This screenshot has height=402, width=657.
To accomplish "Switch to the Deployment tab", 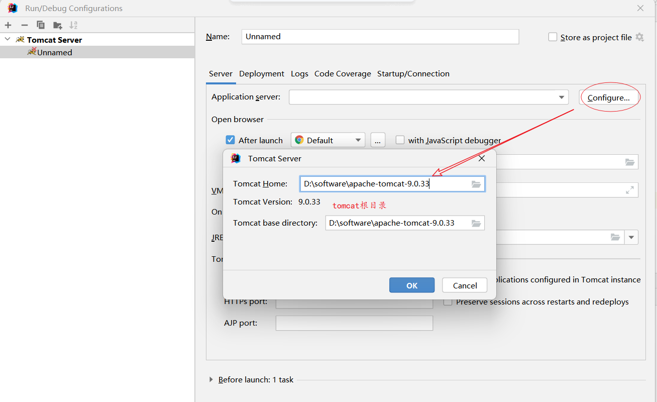I will pos(262,74).
